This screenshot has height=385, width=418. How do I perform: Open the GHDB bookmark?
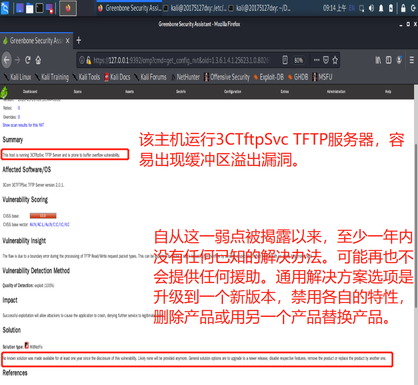point(298,77)
